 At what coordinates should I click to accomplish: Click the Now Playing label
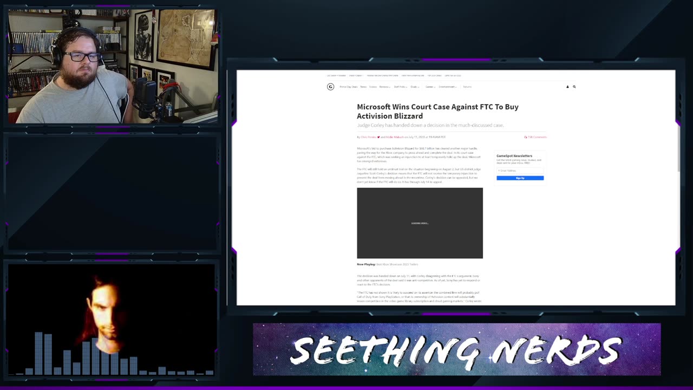[x=366, y=264]
